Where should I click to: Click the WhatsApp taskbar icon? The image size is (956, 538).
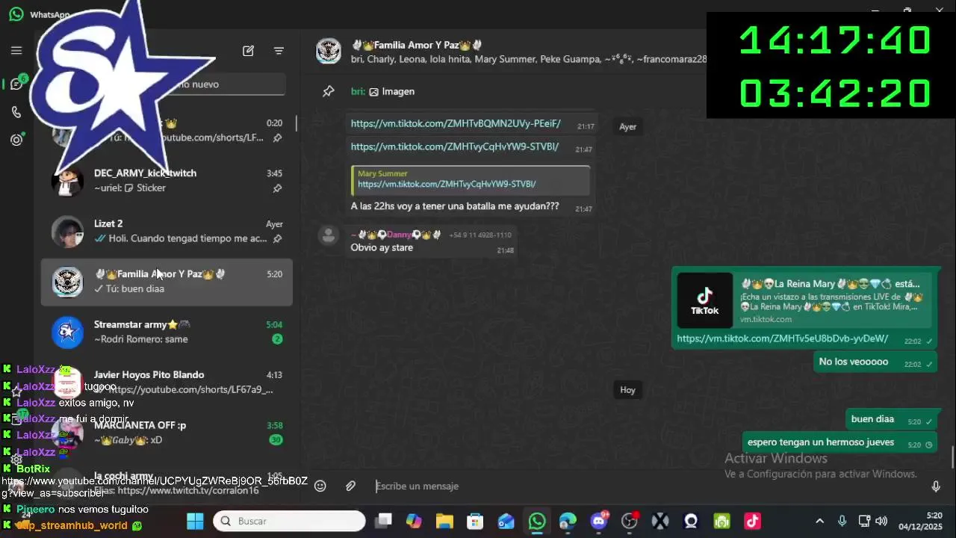click(x=537, y=521)
